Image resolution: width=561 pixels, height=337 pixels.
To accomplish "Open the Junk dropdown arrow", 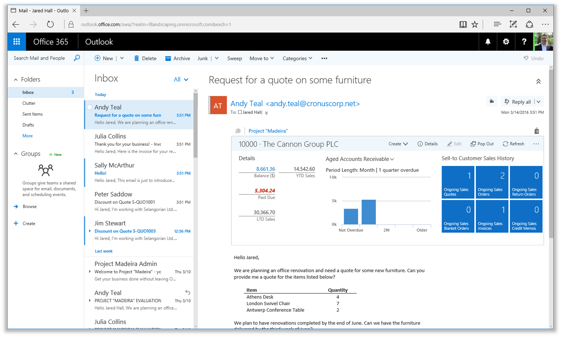I will pos(217,58).
